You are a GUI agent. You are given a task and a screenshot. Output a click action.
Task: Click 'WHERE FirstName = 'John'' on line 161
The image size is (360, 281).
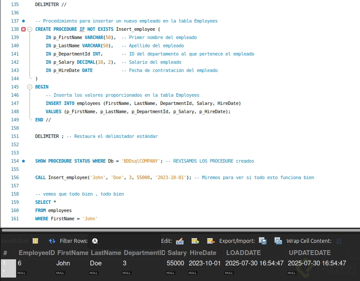coord(66,219)
